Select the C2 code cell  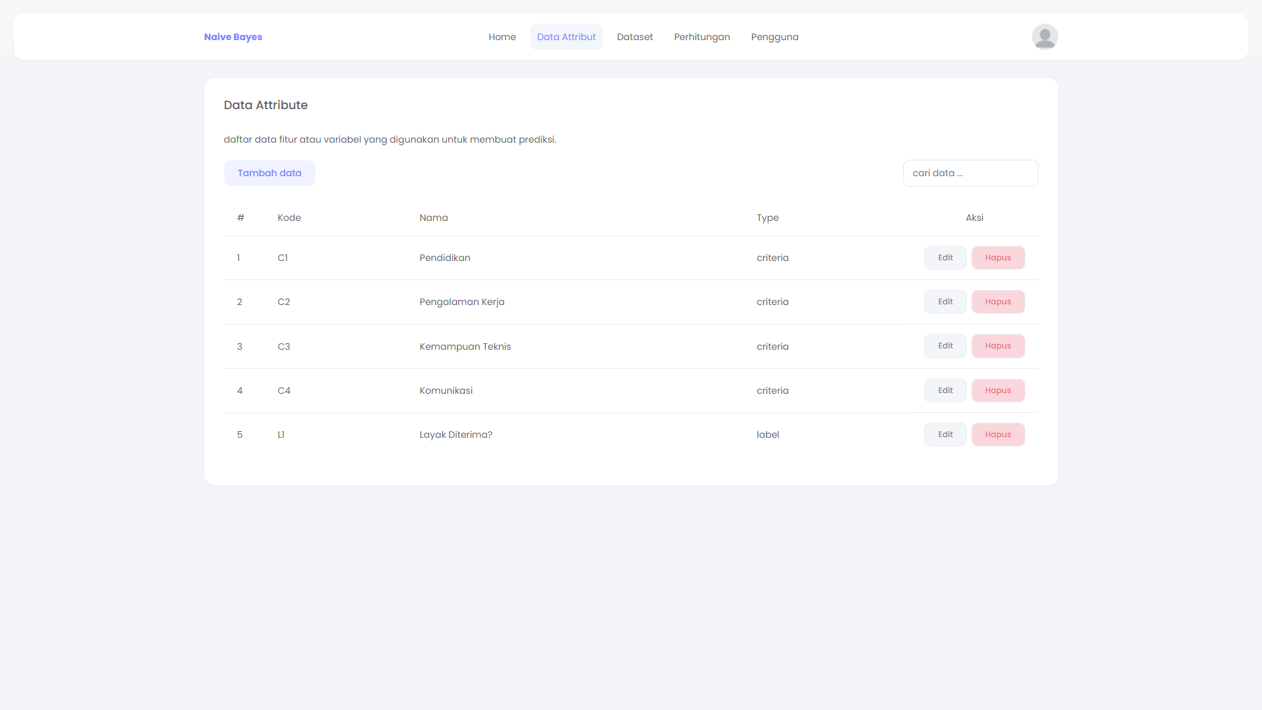pyautogui.click(x=284, y=302)
